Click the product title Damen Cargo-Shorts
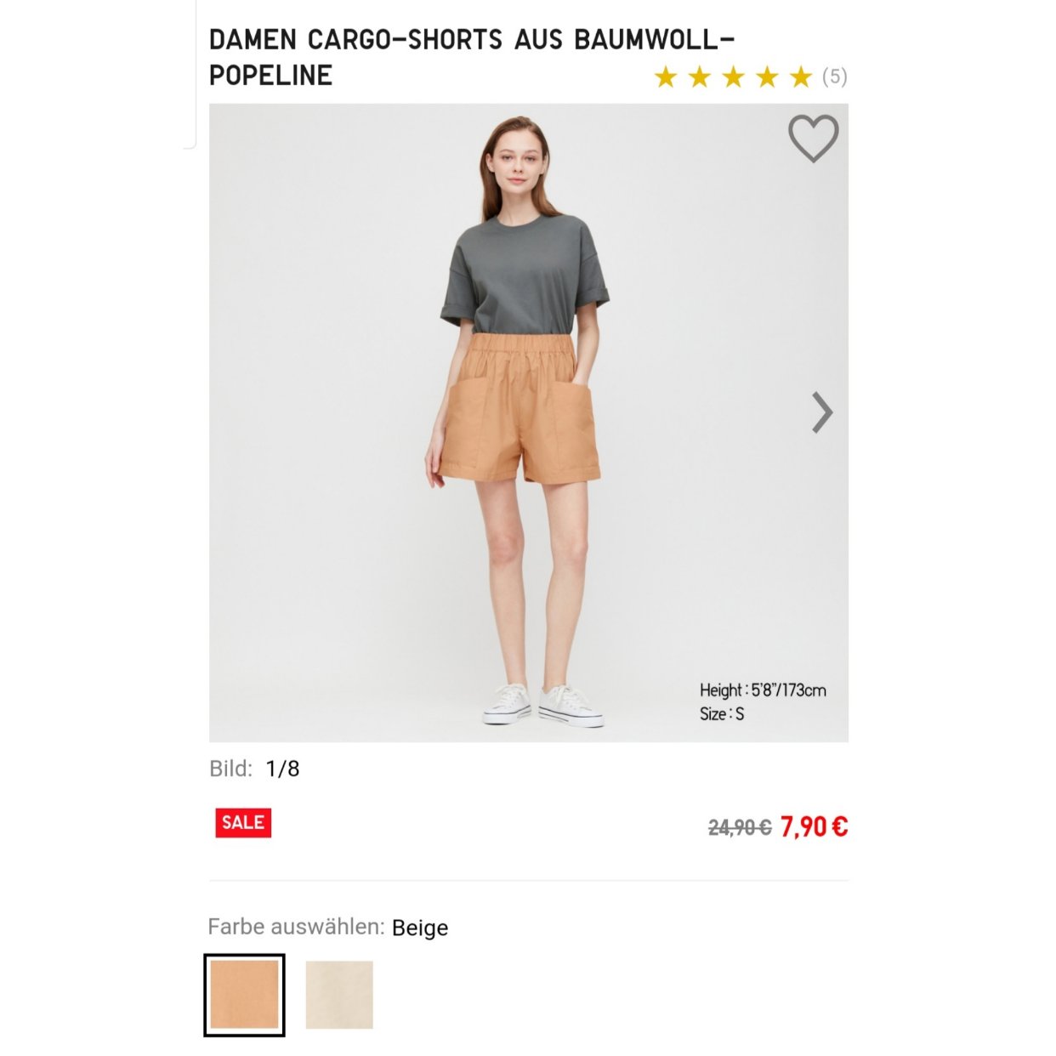1056x1056 pixels. (472, 57)
